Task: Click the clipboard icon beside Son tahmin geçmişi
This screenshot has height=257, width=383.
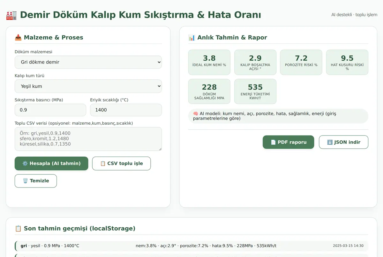Action: click(x=18, y=228)
